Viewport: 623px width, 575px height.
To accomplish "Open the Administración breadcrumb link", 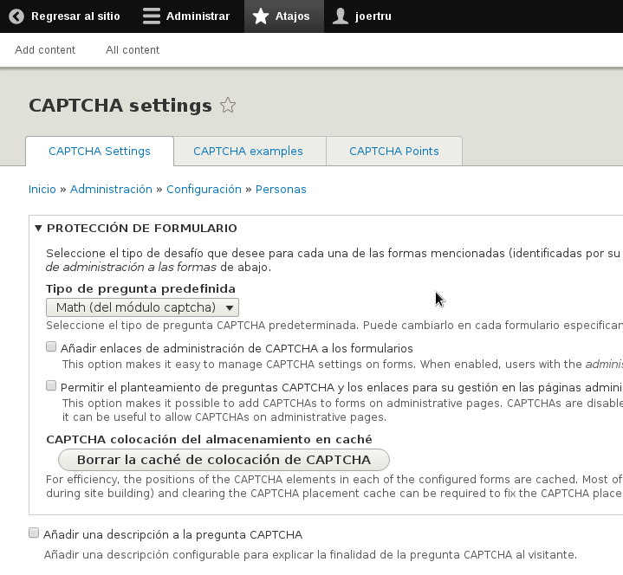I will pyautogui.click(x=111, y=190).
